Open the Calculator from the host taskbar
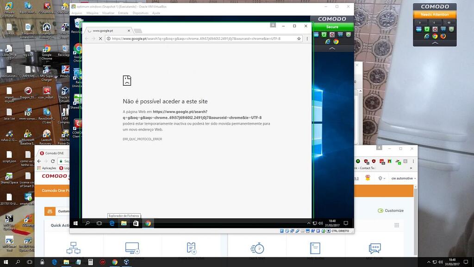The width and height of the screenshot is (474, 267). [90, 263]
